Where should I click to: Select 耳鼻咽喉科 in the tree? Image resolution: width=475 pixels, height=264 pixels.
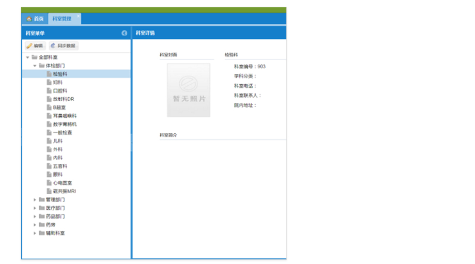(65, 116)
